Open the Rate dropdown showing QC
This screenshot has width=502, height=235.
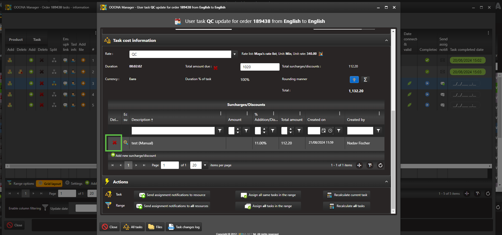tap(234, 54)
